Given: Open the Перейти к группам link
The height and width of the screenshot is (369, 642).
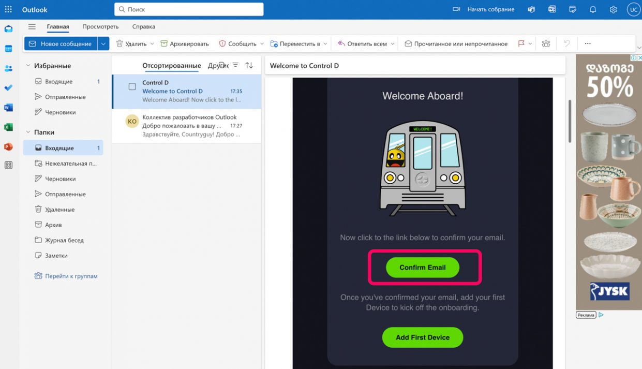Looking at the screenshot, I should click(x=66, y=276).
